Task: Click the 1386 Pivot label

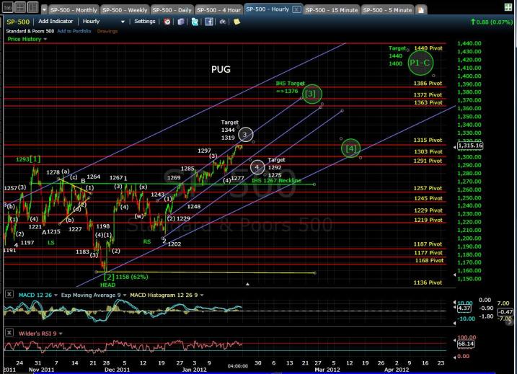Action: tap(428, 84)
